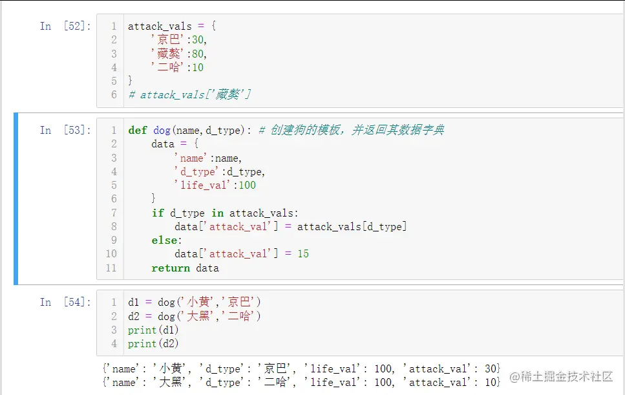This screenshot has width=625, height=395.
Task: Click line number 8 in cell 53
Action: coord(113,226)
